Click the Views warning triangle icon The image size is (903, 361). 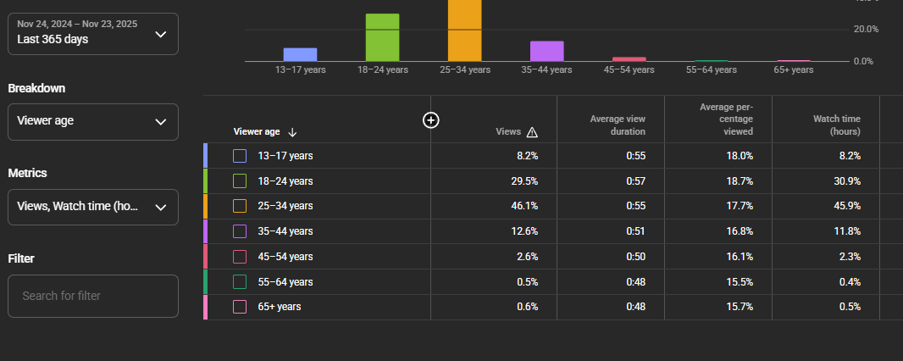tap(532, 131)
